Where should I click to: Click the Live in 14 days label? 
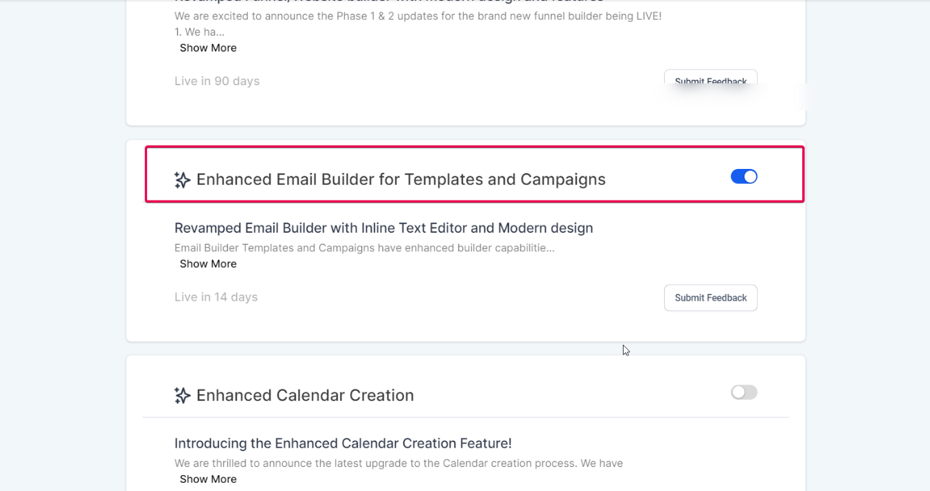pyautogui.click(x=216, y=297)
